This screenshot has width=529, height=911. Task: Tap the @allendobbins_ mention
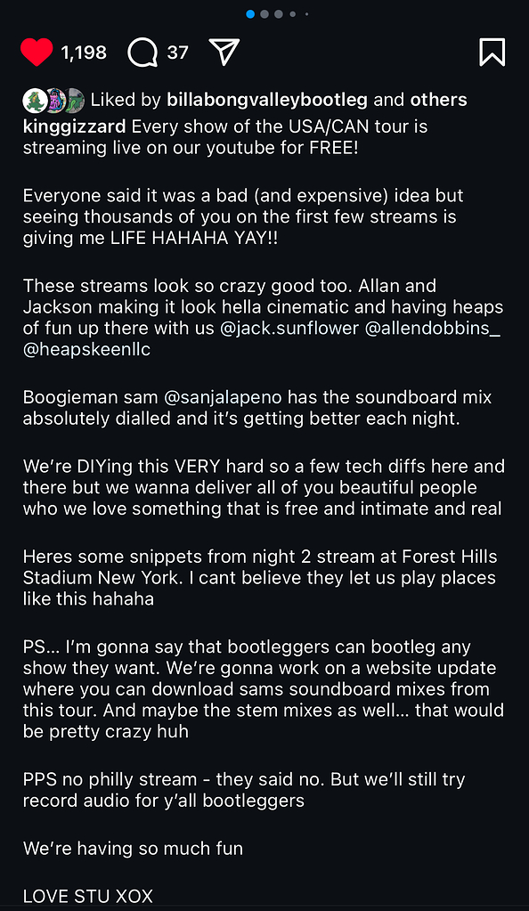pyautogui.click(x=433, y=329)
